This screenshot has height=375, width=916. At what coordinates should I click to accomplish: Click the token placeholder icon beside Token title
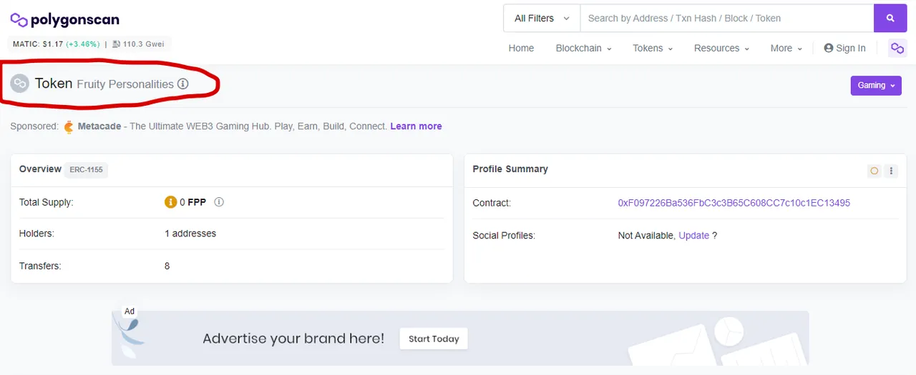coord(20,84)
